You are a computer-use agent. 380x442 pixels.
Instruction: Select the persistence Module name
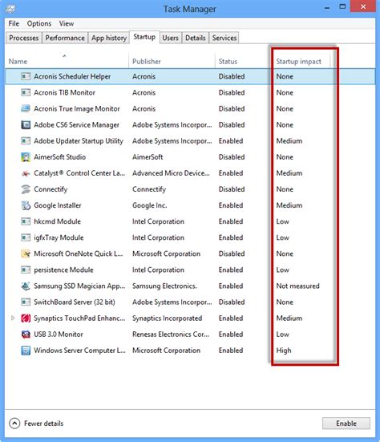click(x=63, y=270)
